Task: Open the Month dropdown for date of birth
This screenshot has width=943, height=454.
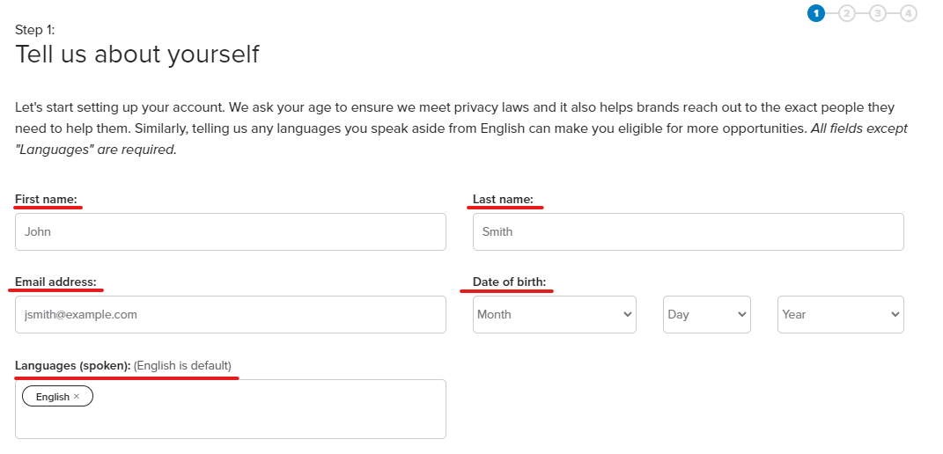Action: coord(555,314)
